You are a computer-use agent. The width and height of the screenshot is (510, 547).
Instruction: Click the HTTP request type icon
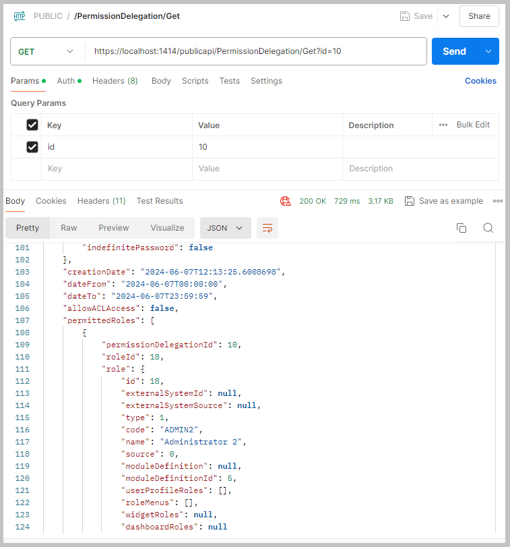click(x=20, y=16)
